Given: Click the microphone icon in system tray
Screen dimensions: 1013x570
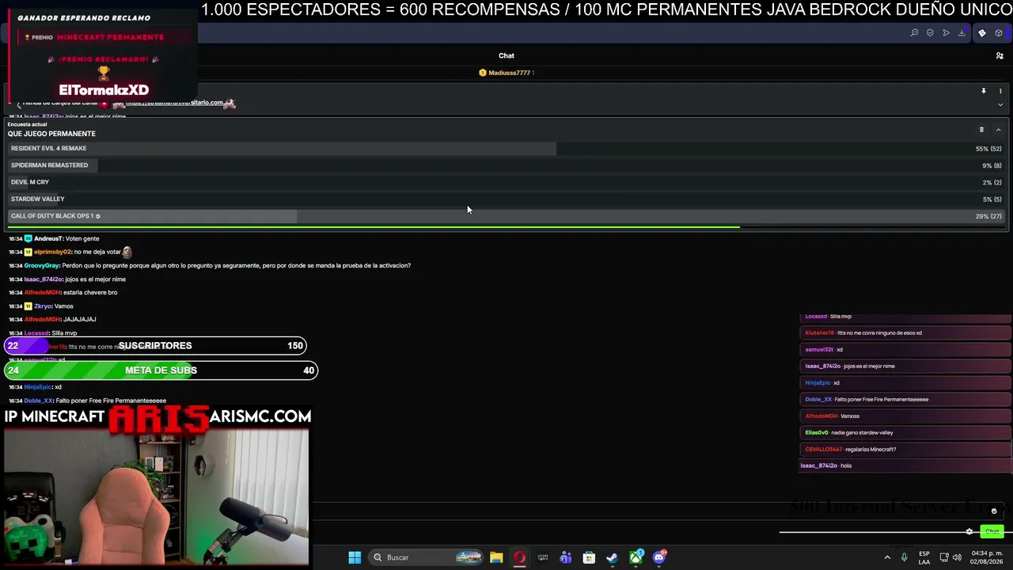Looking at the screenshot, I should (904, 557).
